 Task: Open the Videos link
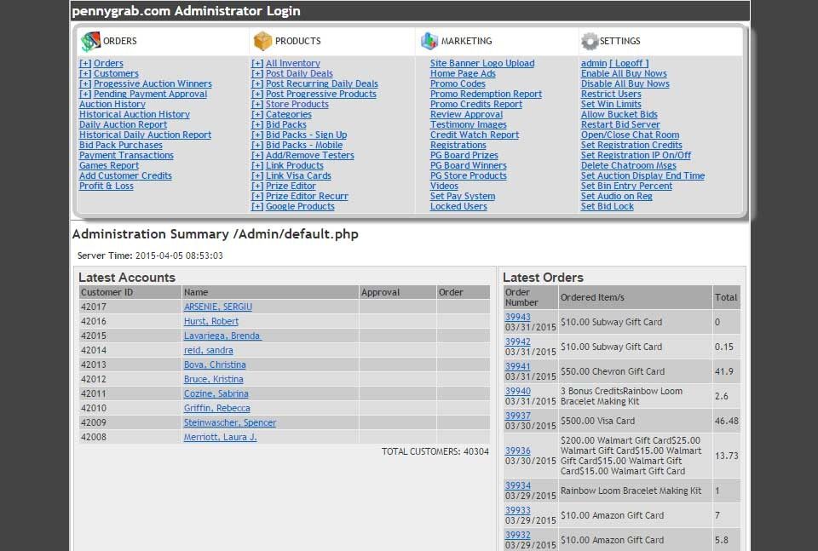tap(445, 187)
